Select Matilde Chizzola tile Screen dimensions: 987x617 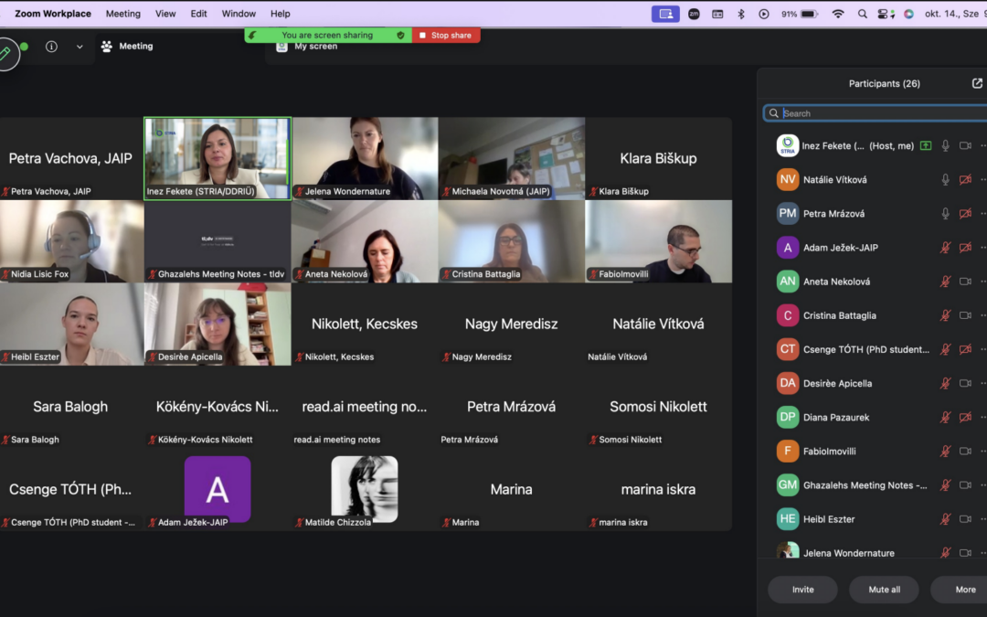pyautogui.click(x=365, y=489)
